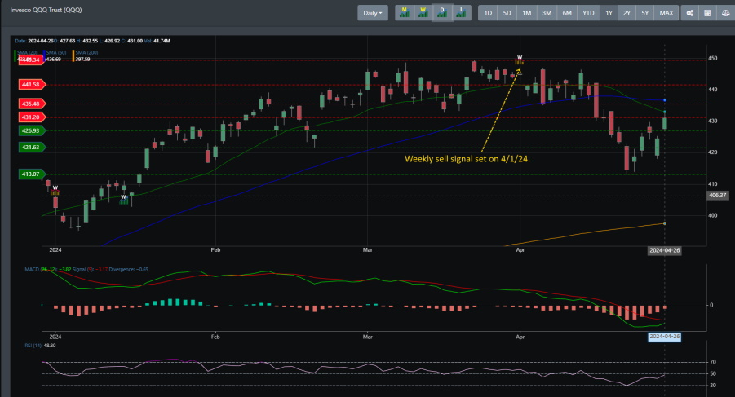Viewport: 735px width, 397px height.
Task: Select the 6M range button
Action: click(x=567, y=13)
